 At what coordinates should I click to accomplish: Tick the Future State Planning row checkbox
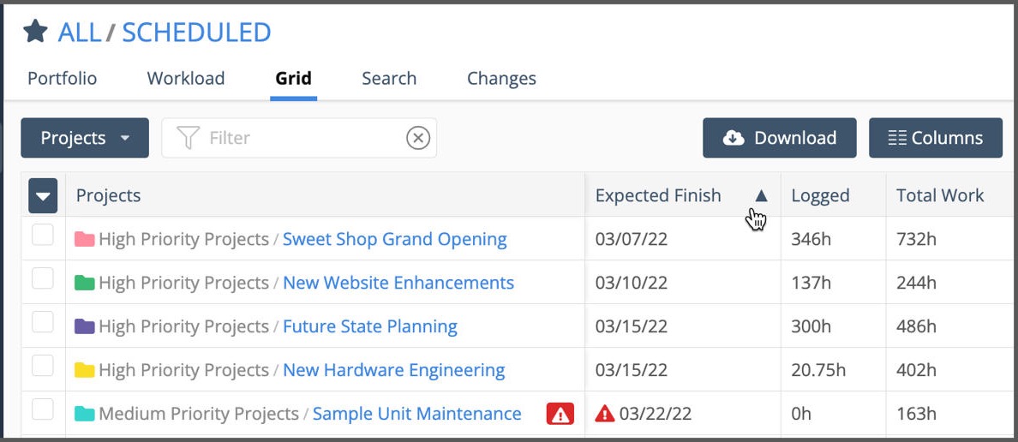(x=43, y=322)
